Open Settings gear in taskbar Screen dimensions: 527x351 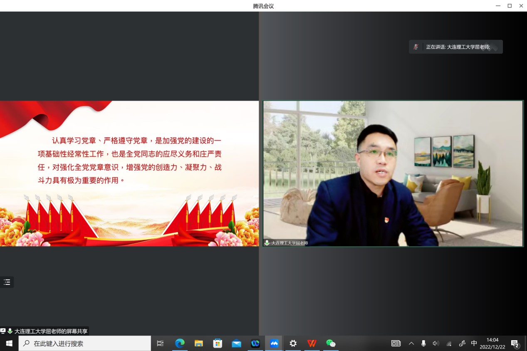tap(293, 344)
